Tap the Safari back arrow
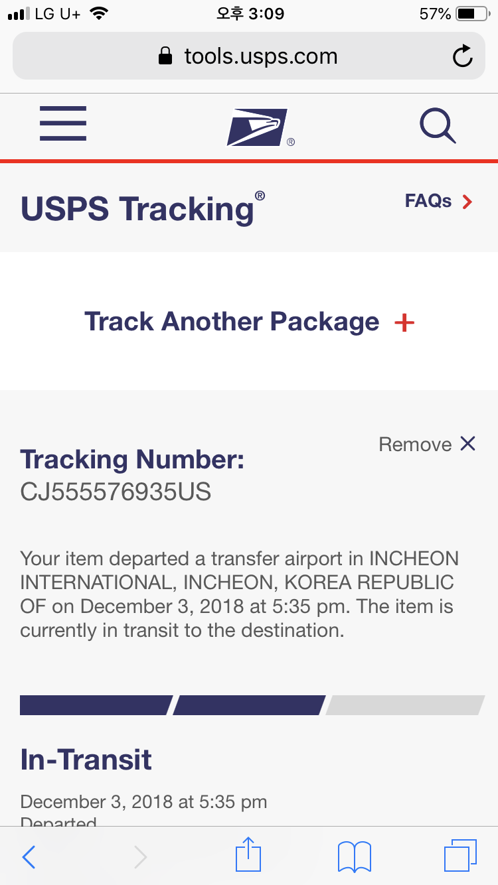Viewport: 498px width, 885px height. click(29, 857)
